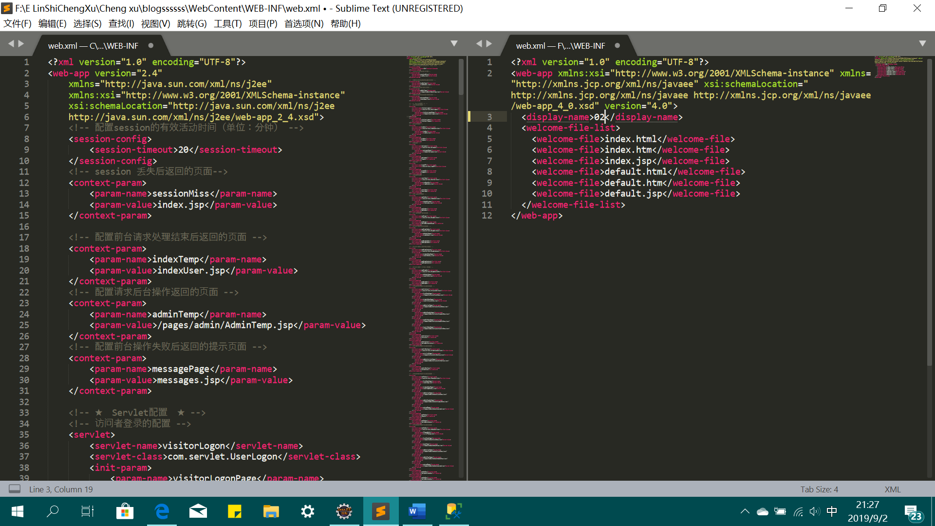
Task: Open the 编辑(E) menu
Action: click(53, 23)
